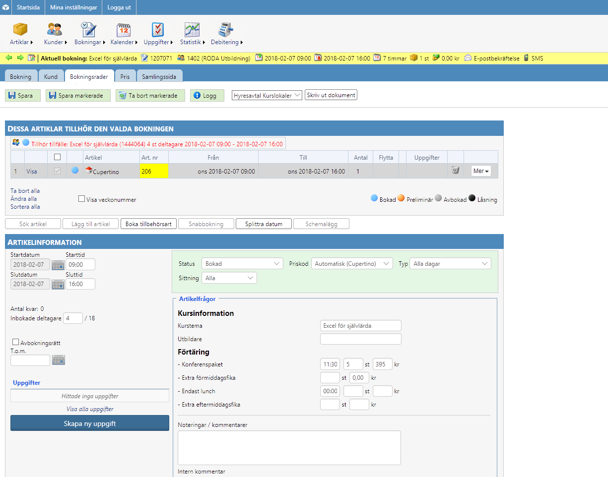Click the Ta bort alla link
The height and width of the screenshot is (477, 608).
pos(25,191)
